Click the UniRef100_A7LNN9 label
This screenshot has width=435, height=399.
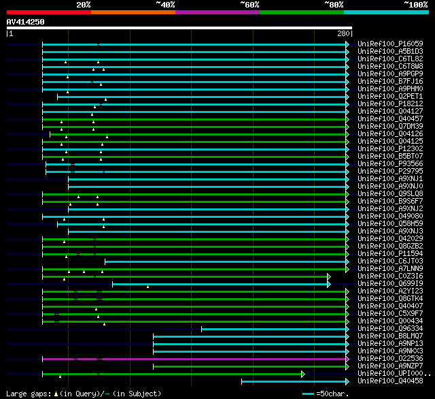[x=390, y=269]
